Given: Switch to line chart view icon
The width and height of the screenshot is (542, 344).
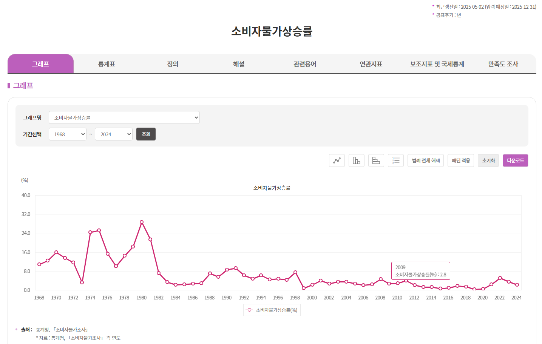Looking at the screenshot, I should (337, 160).
